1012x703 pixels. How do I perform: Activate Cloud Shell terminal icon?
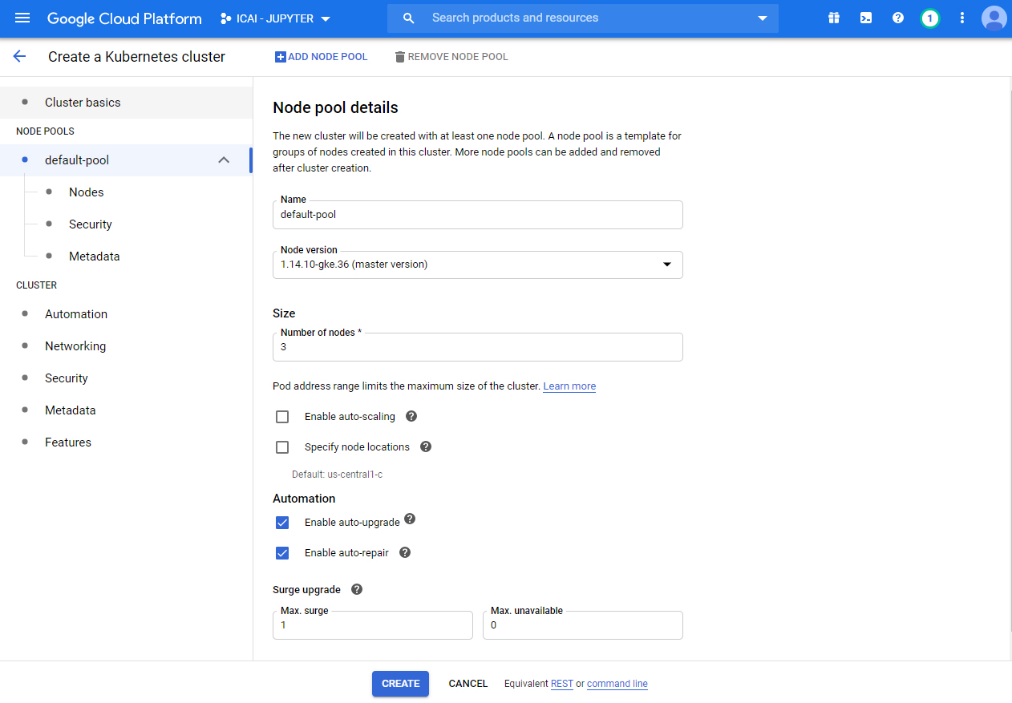coord(866,18)
